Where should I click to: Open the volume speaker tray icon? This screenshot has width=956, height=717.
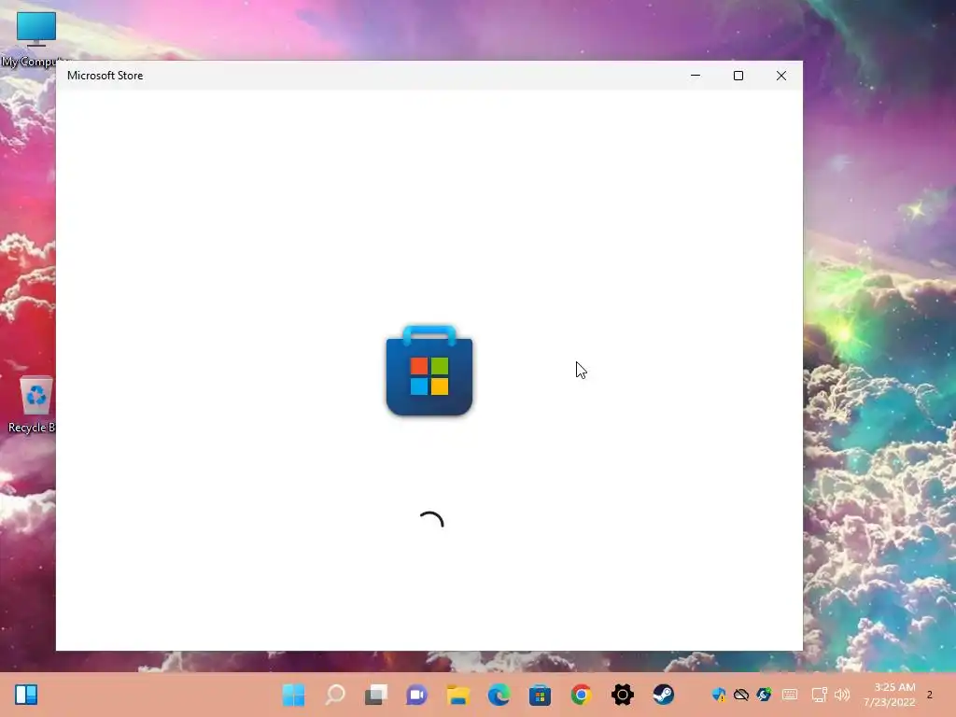(842, 695)
